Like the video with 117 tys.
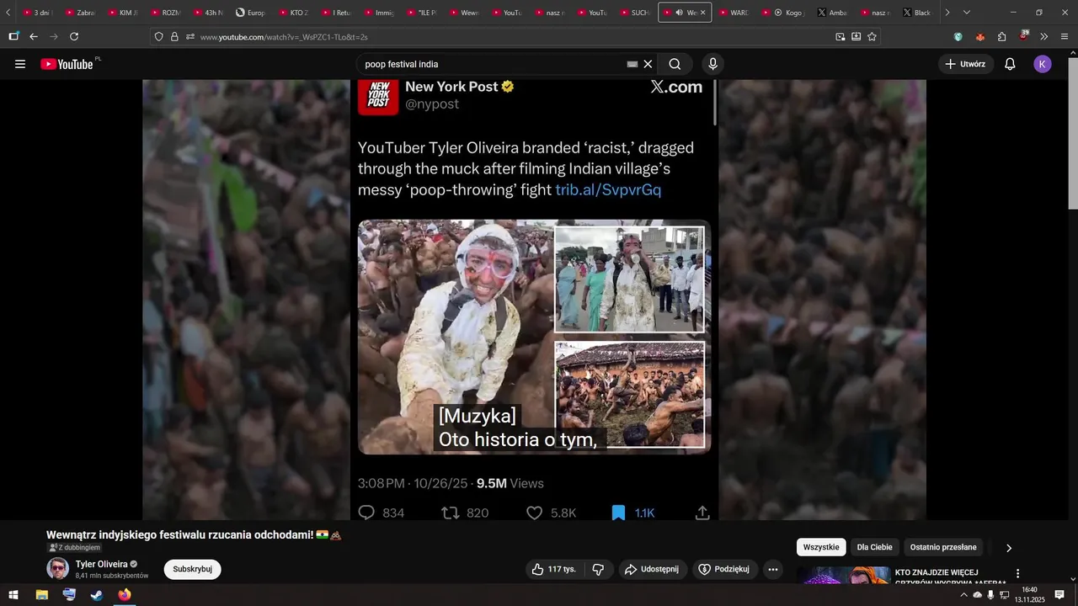 point(554,570)
